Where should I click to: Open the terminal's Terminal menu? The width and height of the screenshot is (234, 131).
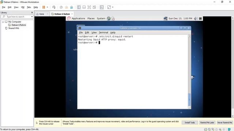(103, 32)
